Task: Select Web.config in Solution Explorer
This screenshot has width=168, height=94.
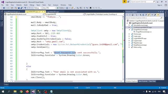Action: (x=138, y=47)
